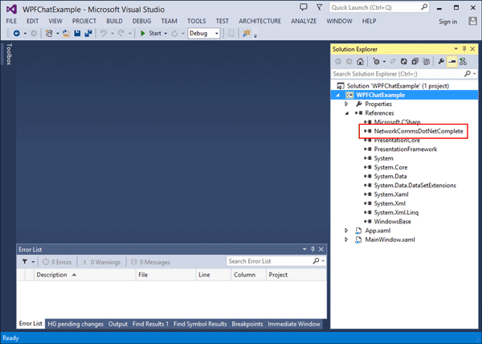Open the Find Symbol Results tab
Screen dimensions: 482x344
tap(200, 324)
